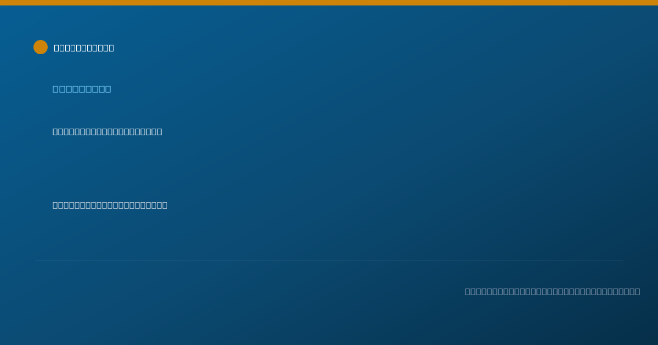Click the thin horizontal divider line
This screenshot has height=345, width=658.
coord(329,261)
